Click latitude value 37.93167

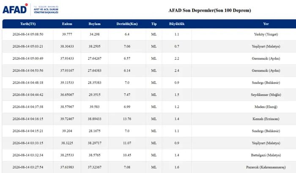[67, 71]
